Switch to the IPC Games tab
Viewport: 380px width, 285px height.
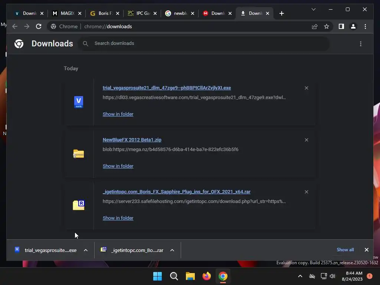tap(139, 13)
